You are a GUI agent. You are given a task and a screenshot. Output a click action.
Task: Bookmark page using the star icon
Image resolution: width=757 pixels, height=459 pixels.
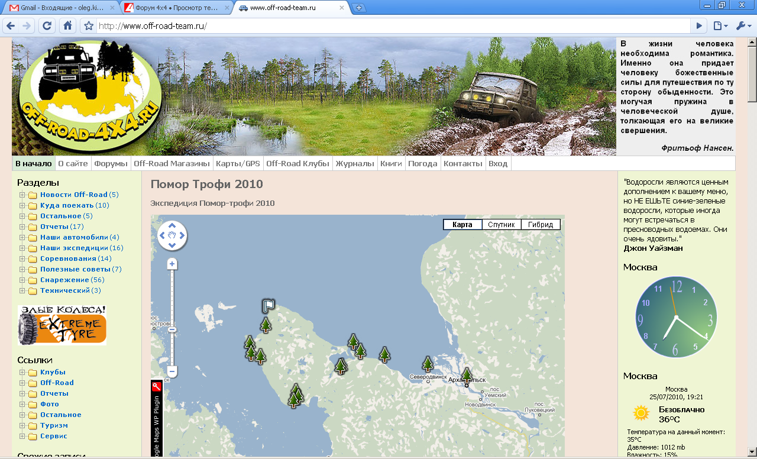click(89, 26)
